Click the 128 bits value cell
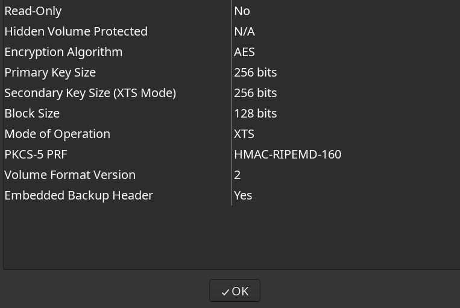The image size is (460, 308). [x=255, y=113]
